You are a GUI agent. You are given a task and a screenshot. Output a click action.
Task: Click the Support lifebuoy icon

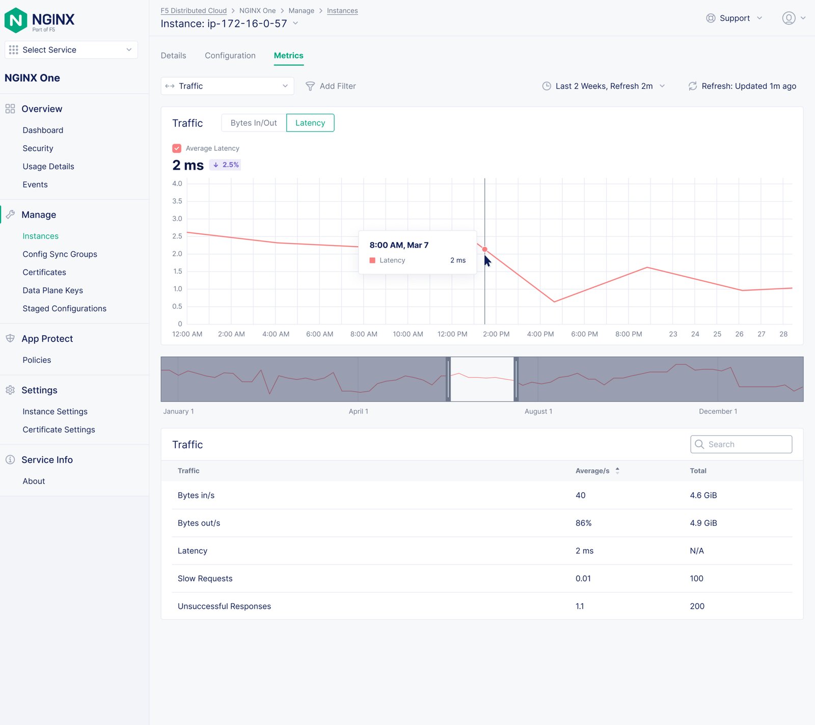[711, 18]
